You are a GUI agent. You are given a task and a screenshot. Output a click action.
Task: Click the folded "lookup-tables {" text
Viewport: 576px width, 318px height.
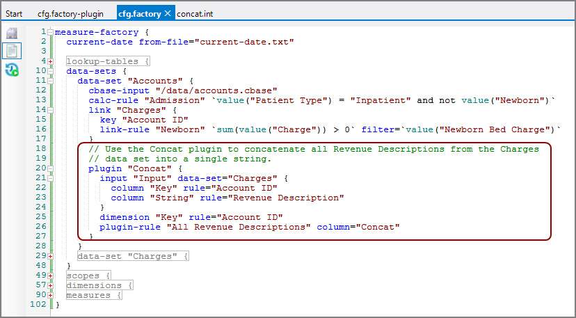[108, 61]
